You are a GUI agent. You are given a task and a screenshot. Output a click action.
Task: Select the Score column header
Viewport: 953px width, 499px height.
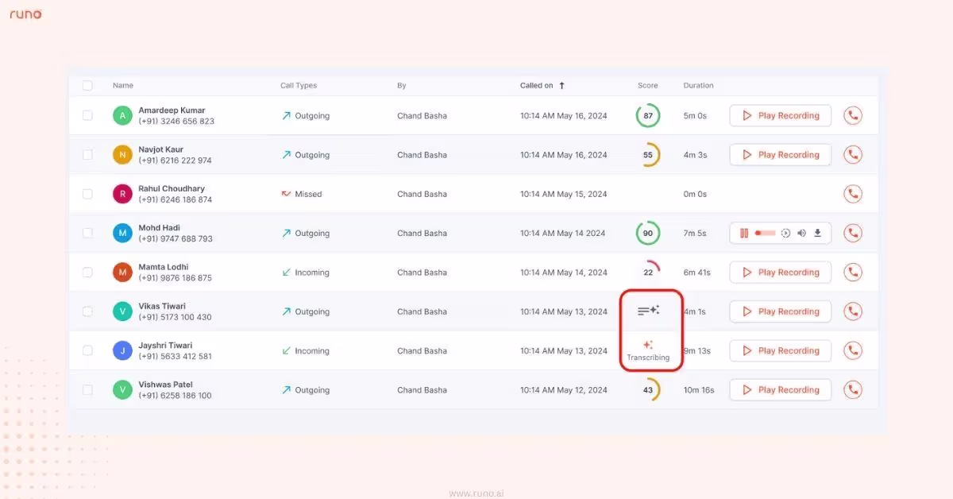(647, 85)
